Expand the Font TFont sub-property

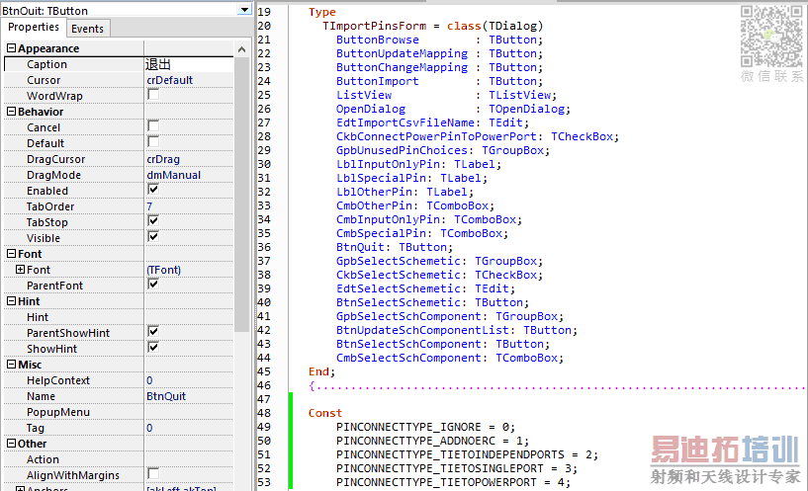click(x=20, y=269)
